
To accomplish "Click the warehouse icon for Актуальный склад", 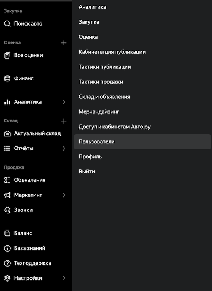I will [x=7, y=134].
